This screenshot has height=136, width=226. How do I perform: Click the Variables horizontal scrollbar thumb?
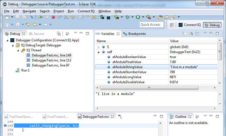149,88
